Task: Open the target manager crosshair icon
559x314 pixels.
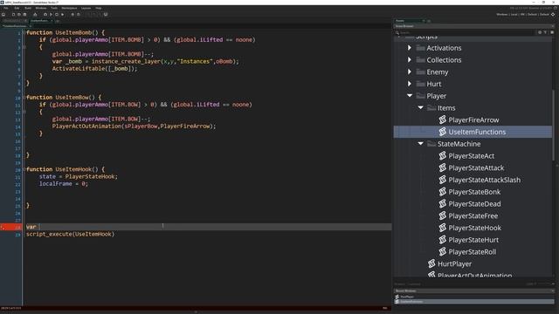Action: pyautogui.click(x=553, y=15)
